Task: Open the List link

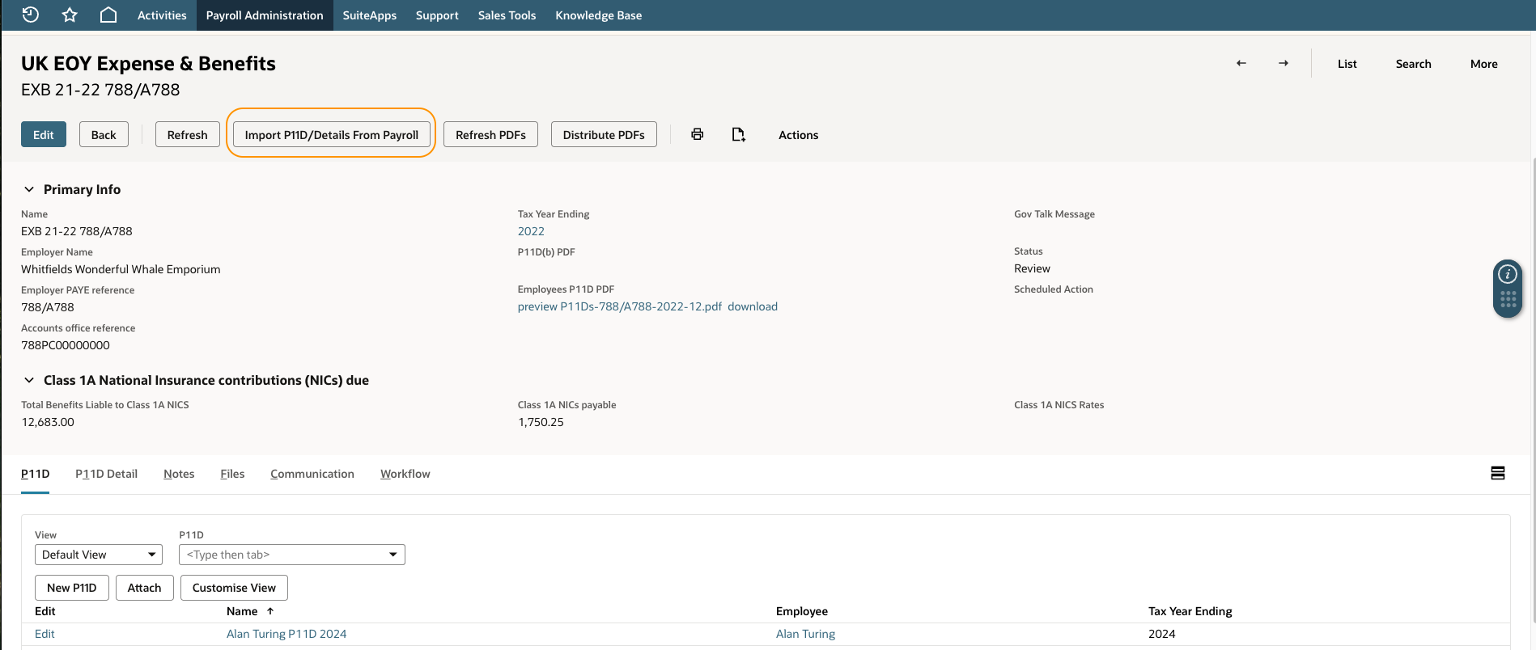Action: pyautogui.click(x=1347, y=64)
